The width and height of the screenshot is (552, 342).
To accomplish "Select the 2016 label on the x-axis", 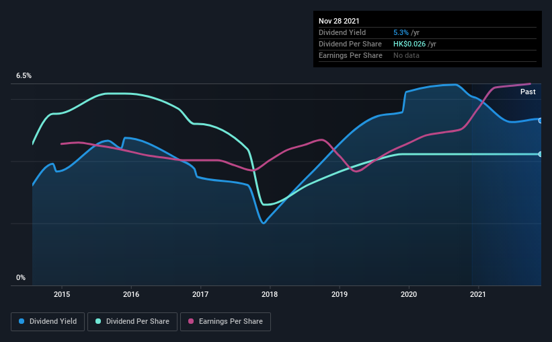I will point(131,294).
